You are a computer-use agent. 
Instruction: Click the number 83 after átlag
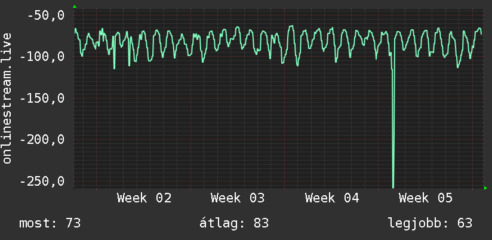coord(261,223)
